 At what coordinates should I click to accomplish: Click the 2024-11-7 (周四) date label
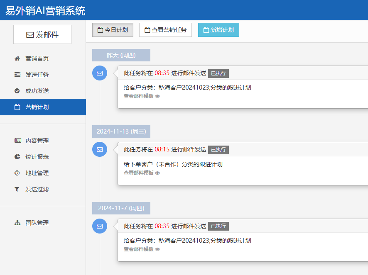pos(121,208)
